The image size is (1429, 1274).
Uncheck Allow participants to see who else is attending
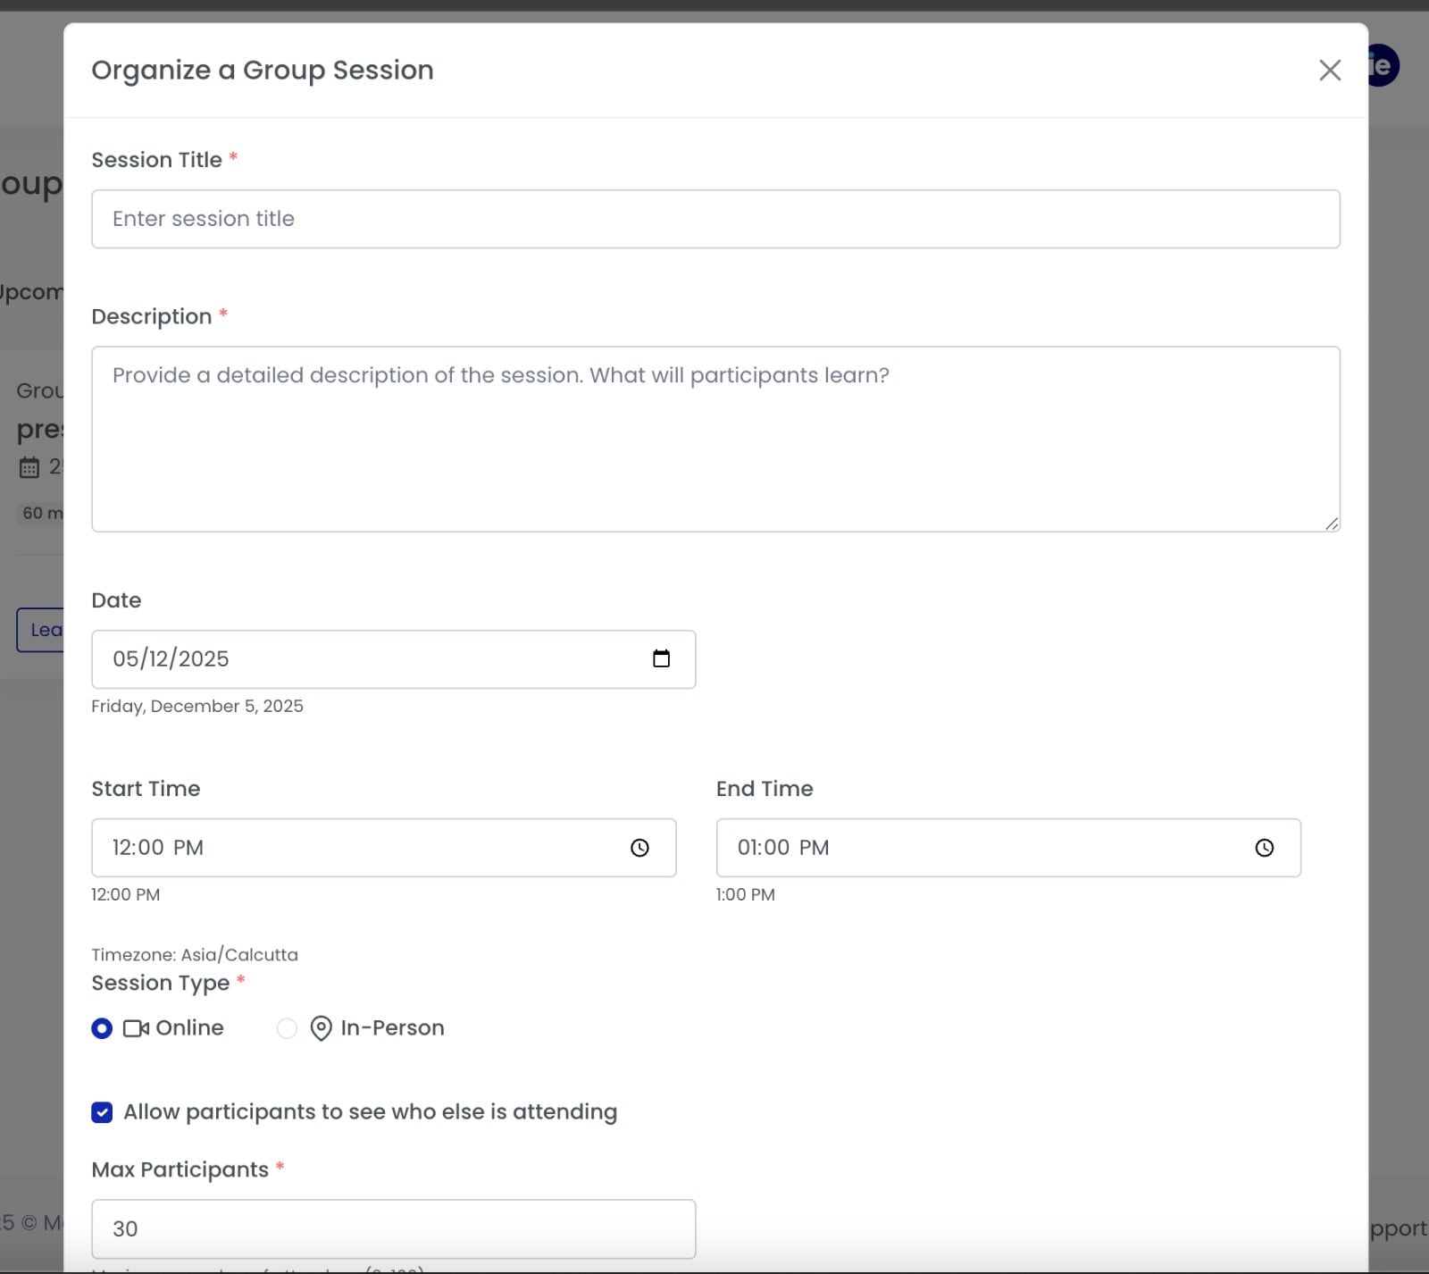click(102, 1112)
